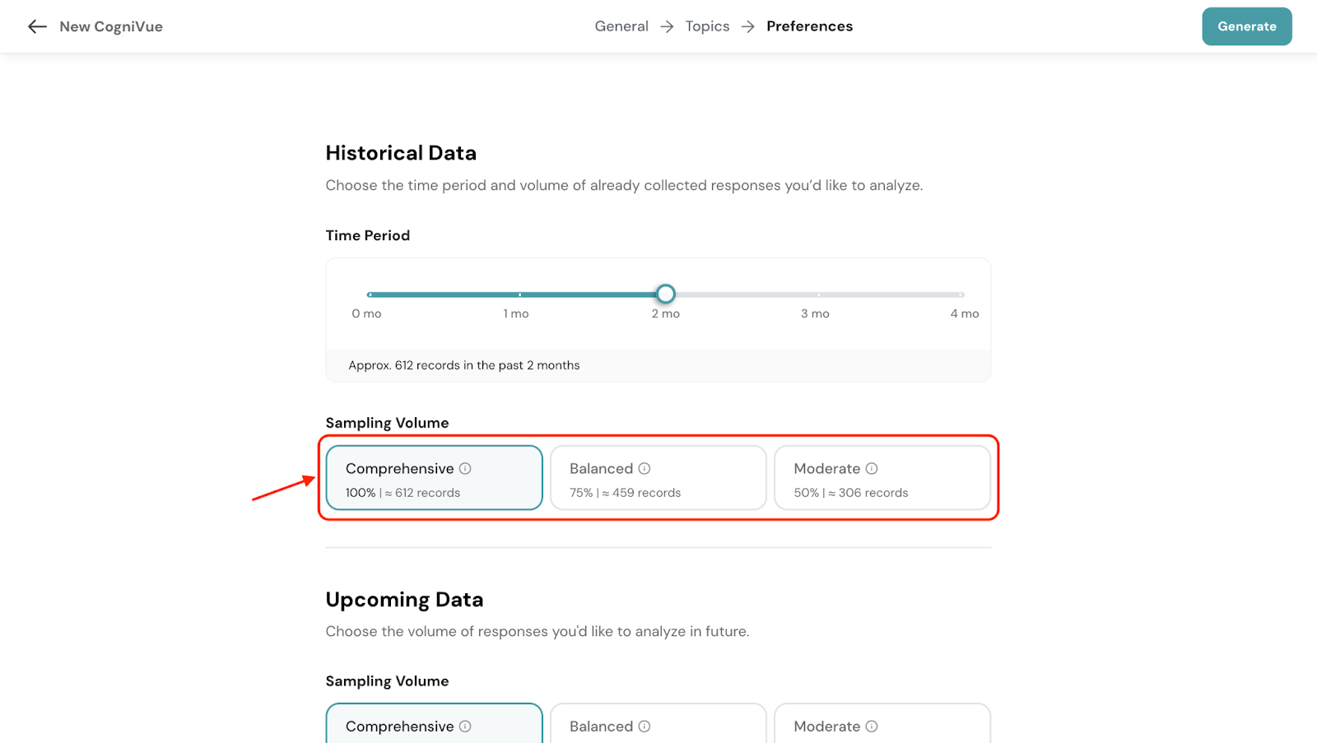1317x743 pixels.
Task: Select Moderate 50% historical sampling volume
Action: pos(882,478)
